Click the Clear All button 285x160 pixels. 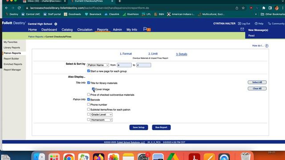(257, 88)
